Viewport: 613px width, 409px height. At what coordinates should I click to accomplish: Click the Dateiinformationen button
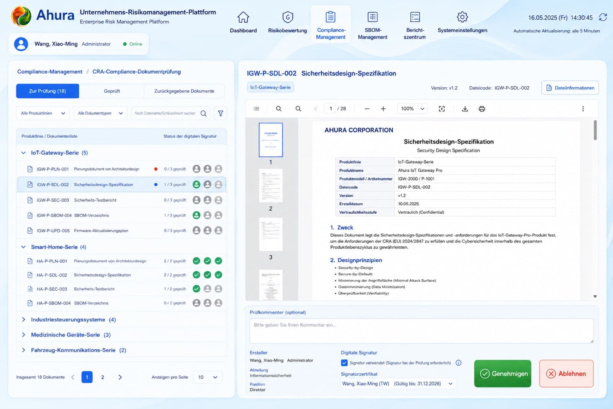[570, 88]
